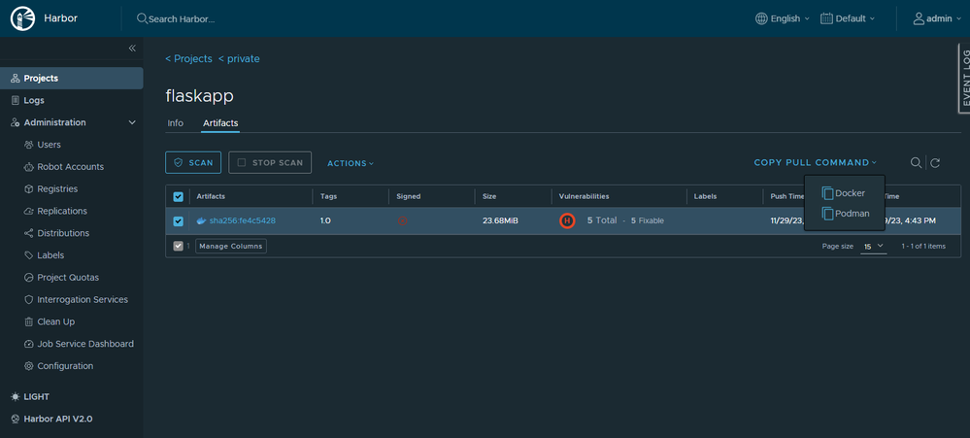Image resolution: width=970 pixels, height=438 pixels.
Task: Choose Podman from pull command menu
Action: [x=845, y=214]
